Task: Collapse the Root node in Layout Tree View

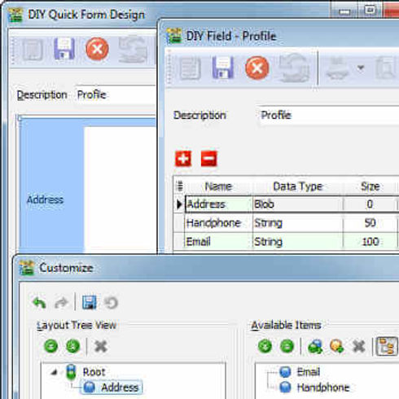Action: tap(55, 372)
